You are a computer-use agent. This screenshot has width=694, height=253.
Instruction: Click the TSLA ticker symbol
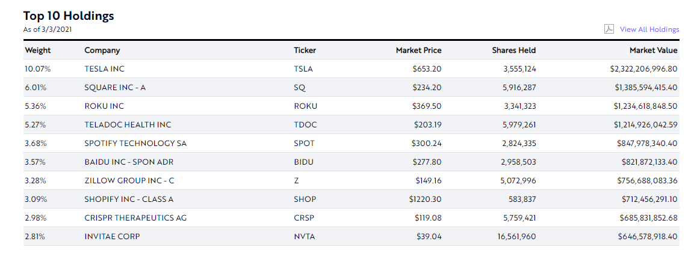coord(303,69)
